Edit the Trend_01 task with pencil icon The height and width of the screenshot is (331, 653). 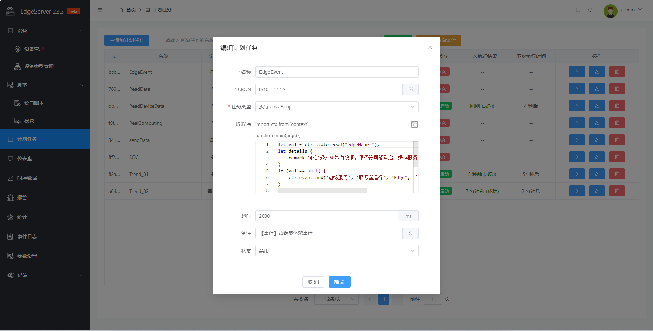(597, 174)
